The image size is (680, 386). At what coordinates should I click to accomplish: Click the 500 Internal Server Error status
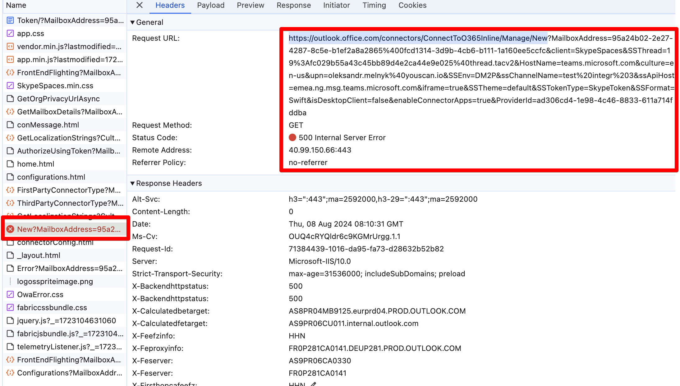342,138
